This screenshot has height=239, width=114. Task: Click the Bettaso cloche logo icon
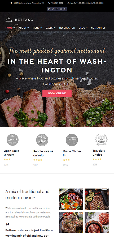click(9, 19)
